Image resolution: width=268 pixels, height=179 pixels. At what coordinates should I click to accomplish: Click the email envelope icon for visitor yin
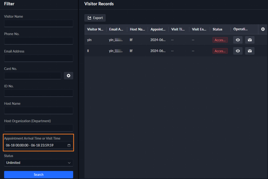pyautogui.click(x=250, y=40)
